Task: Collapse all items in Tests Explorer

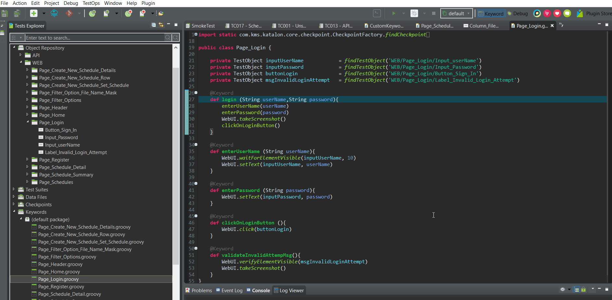Action: point(154,25)
